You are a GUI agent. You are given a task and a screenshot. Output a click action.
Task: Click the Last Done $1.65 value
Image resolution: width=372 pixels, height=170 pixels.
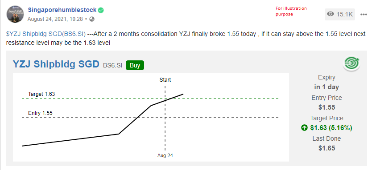[x=327, y=148]
